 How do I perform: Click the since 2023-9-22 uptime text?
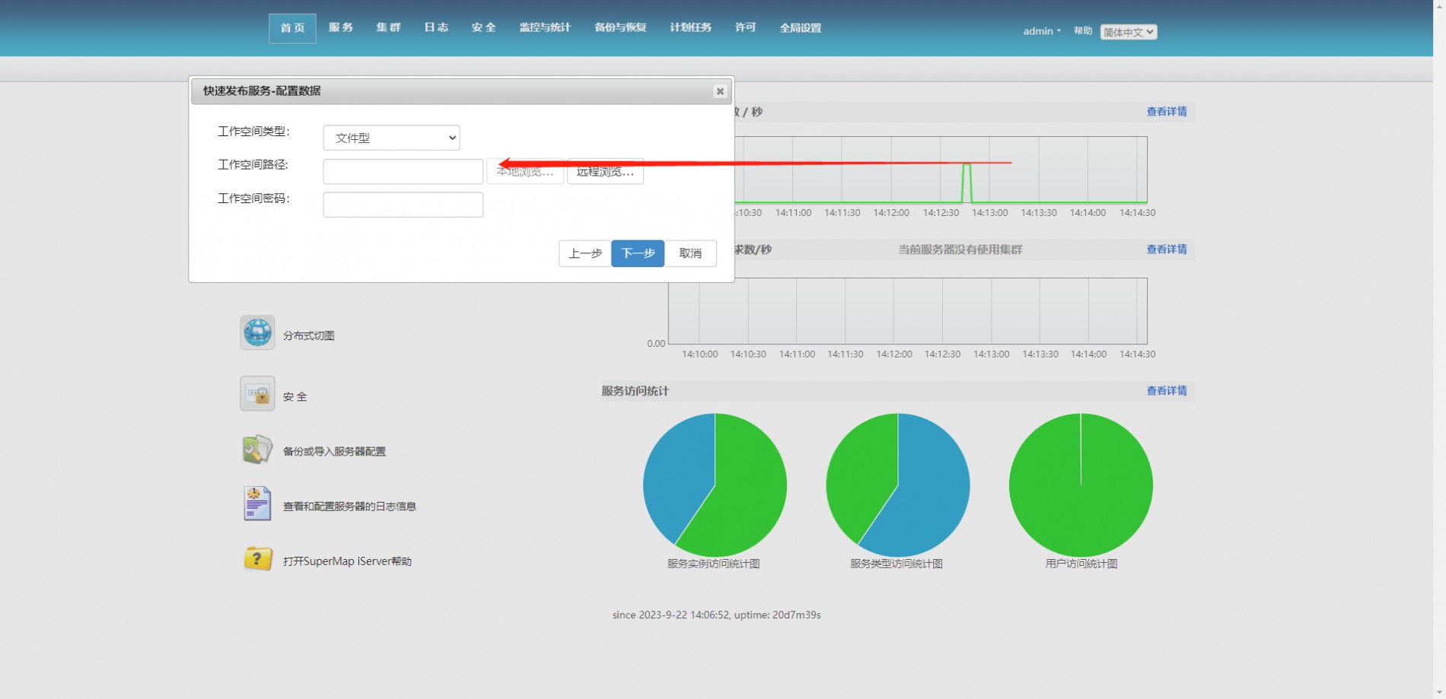point(716,615)
